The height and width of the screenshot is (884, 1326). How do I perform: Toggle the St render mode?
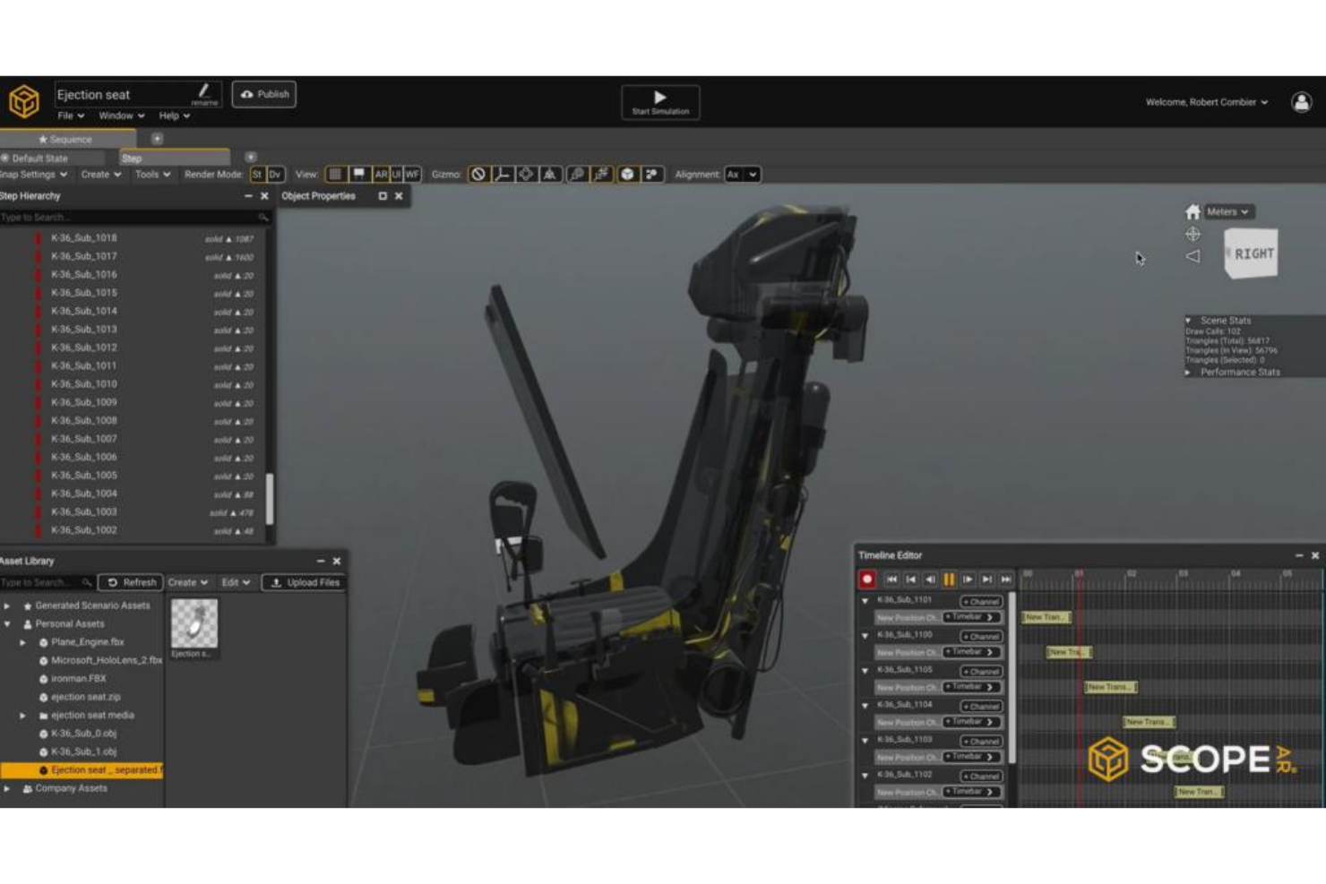point(258,175)
